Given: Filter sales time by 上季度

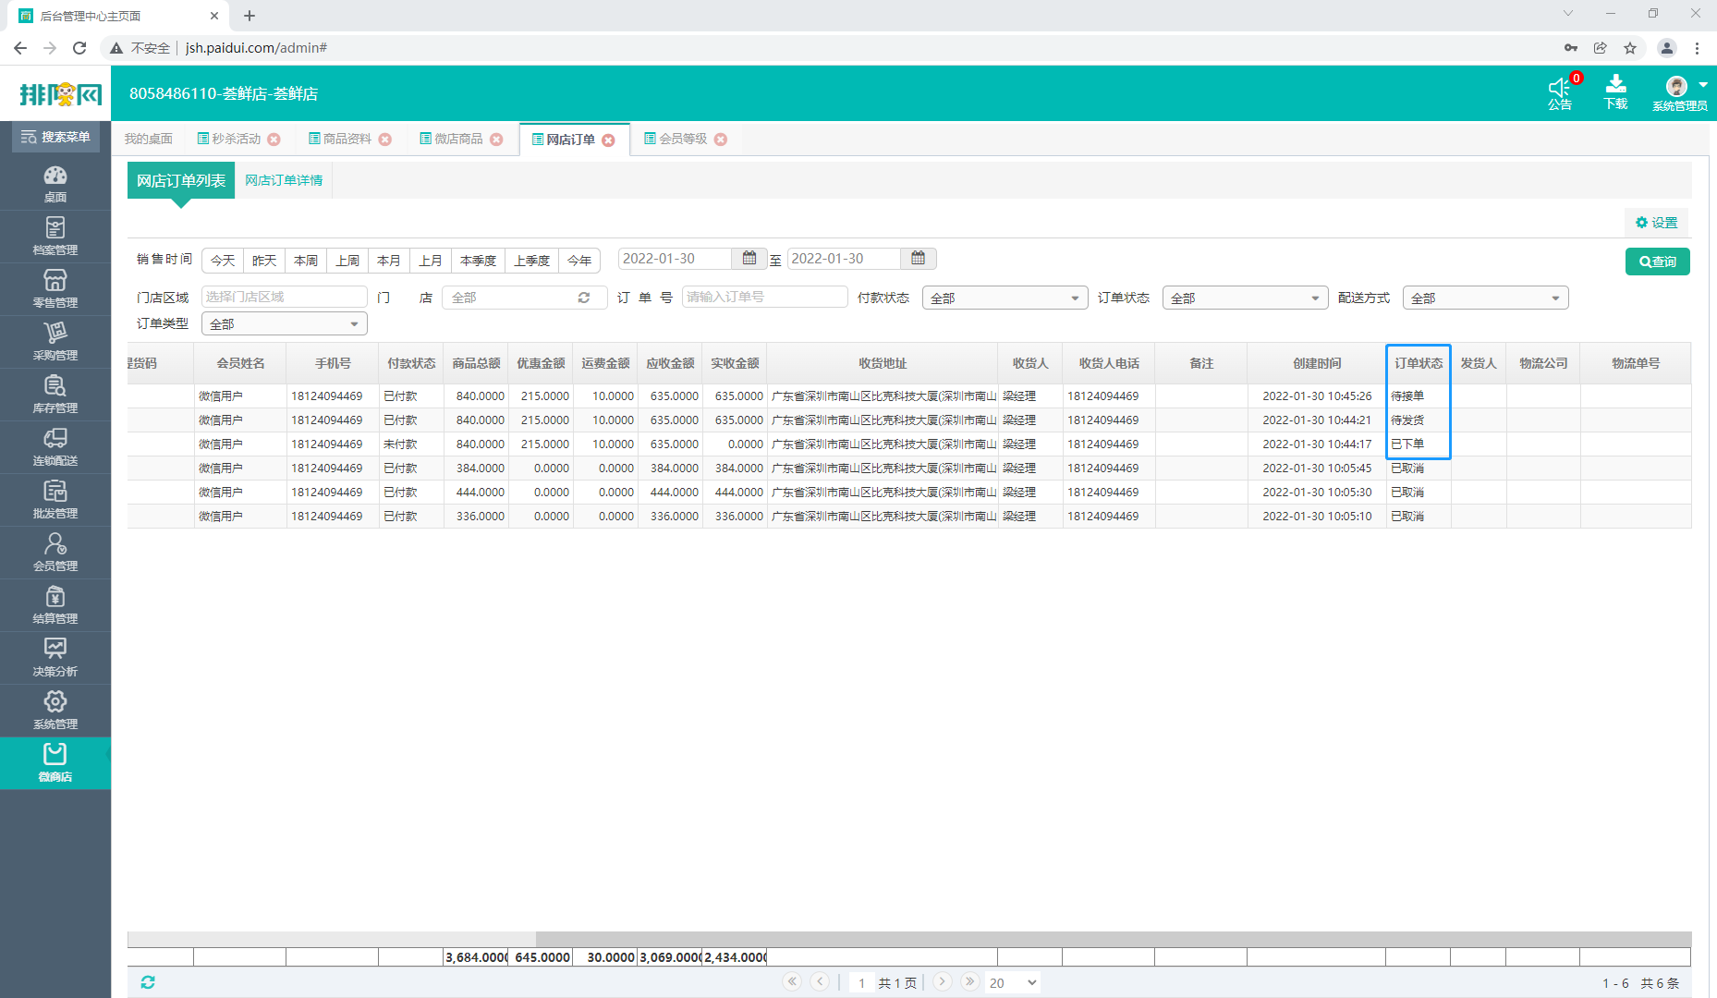Looking at the screenshot, I should (532, 261).
